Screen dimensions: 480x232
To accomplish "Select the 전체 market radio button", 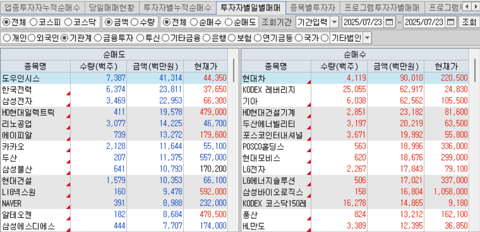I will point(14,22).
